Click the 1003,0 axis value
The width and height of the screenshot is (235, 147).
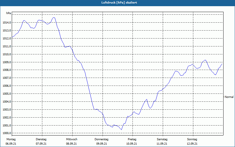coord(7,110)
